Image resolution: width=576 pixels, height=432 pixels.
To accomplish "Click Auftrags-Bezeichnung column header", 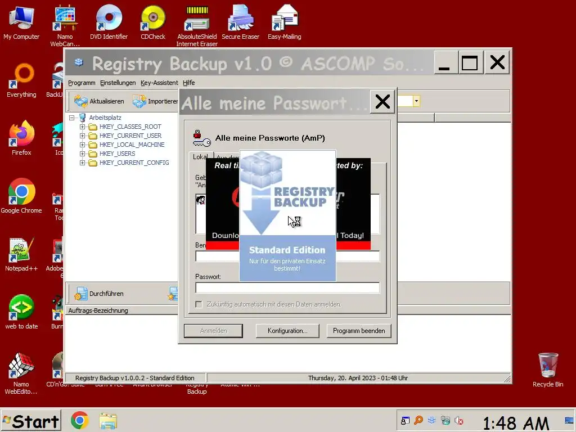I will [121, 310].
